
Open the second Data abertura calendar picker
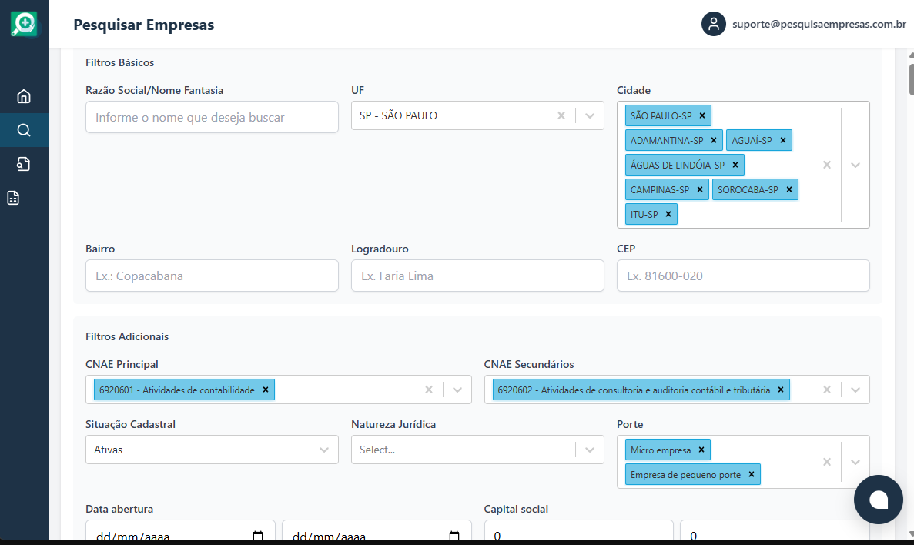[x=453, y=534]
